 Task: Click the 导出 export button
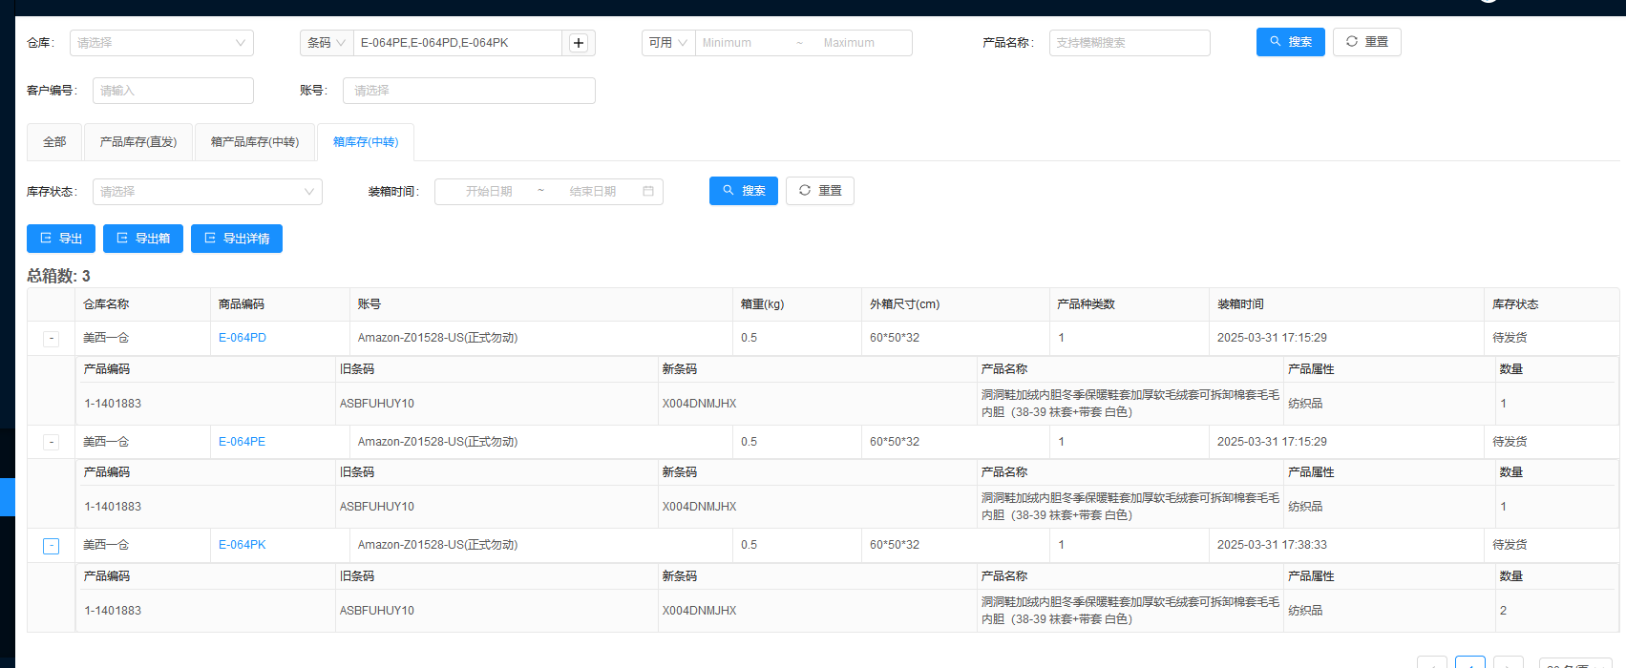[x=61, y=239]
